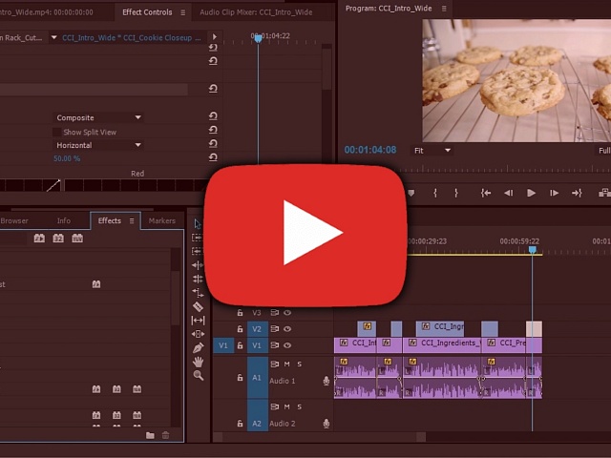Play the program monitor video
This screenshot has width=611, height=458.
[532, 193]
